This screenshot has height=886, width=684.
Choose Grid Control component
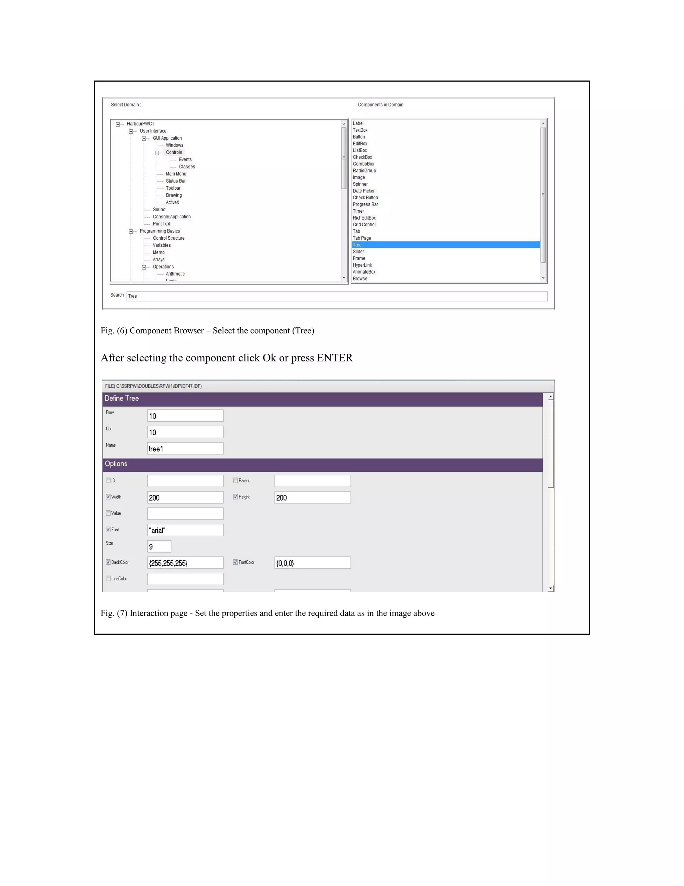446,225
